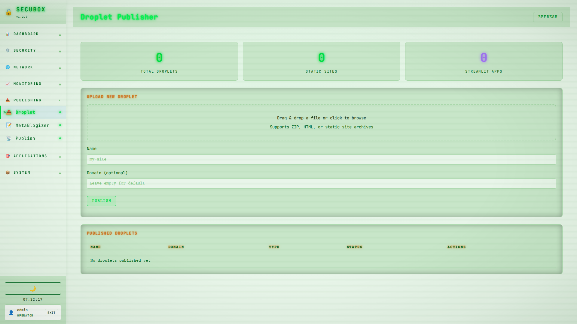The width and height of the screenshot is (577, 324).
Task: Click the MetaBlogizer notepad icon
Action: click(x=9, y=125)
